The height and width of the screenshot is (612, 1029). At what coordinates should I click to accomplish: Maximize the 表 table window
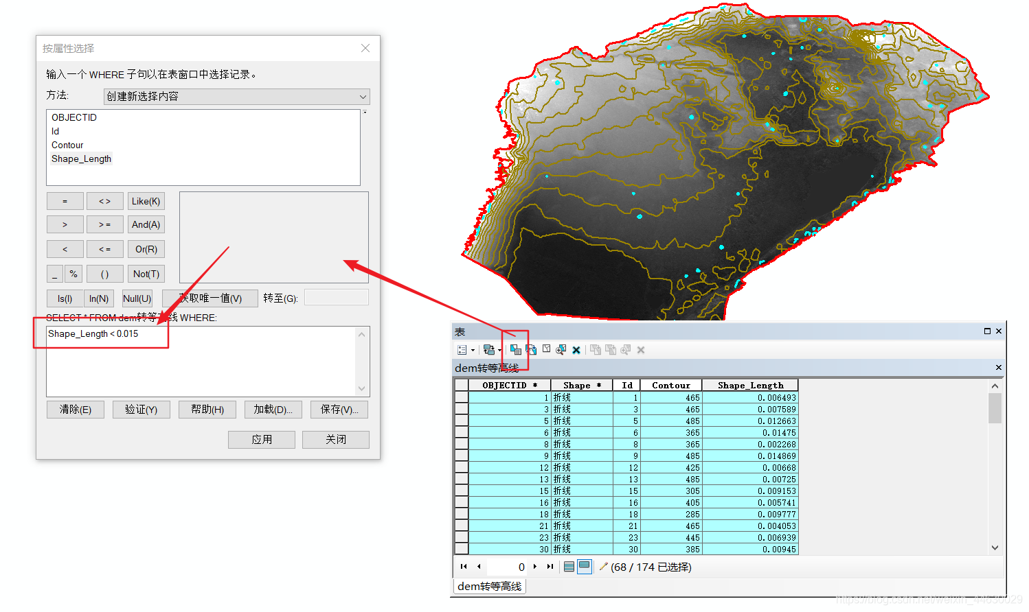pos(987,331)
